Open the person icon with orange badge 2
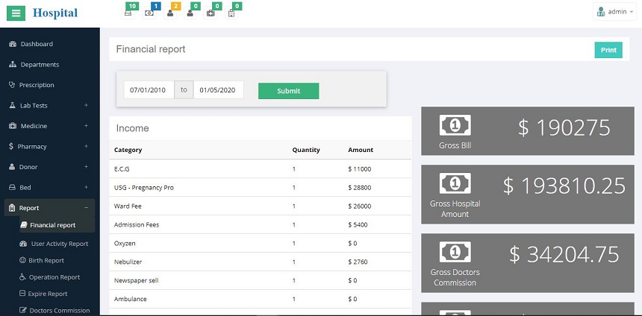Viewport: 642px width, 316px height. (x=170, y=13)
